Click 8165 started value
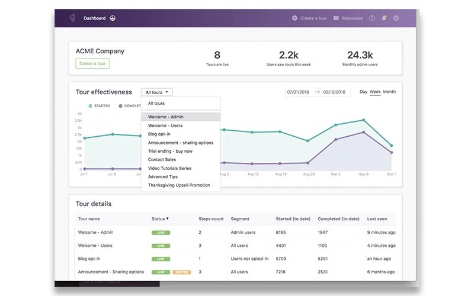Screen dimensions: 474x296 (281, 232)
